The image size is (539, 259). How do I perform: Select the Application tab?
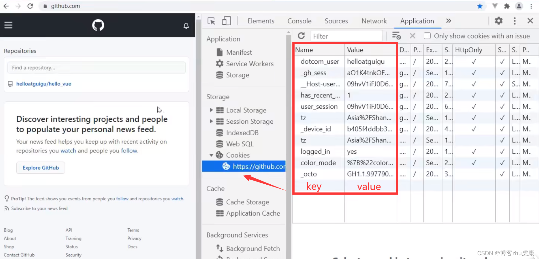tap(417, 21)
